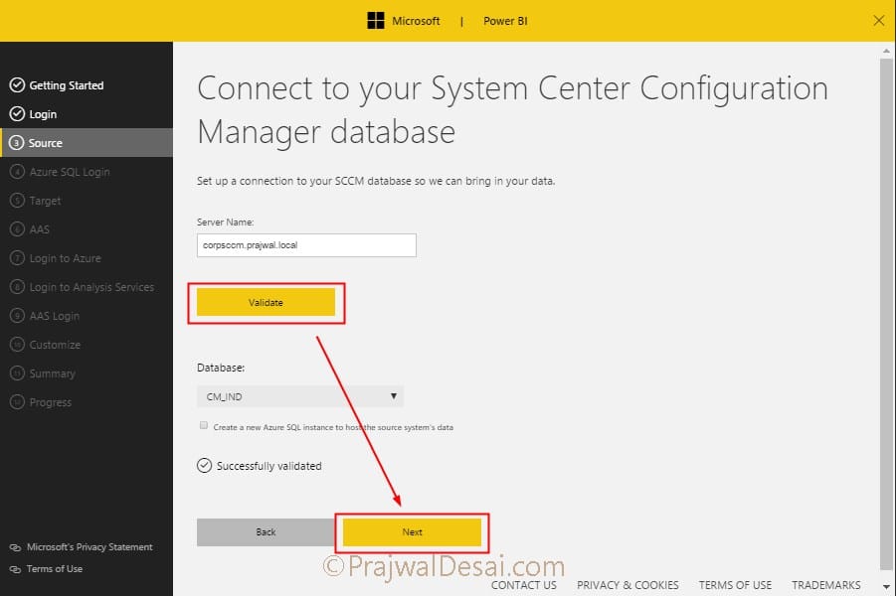Enable Create a new Azure SQL instance checkbox

point(204,425)
